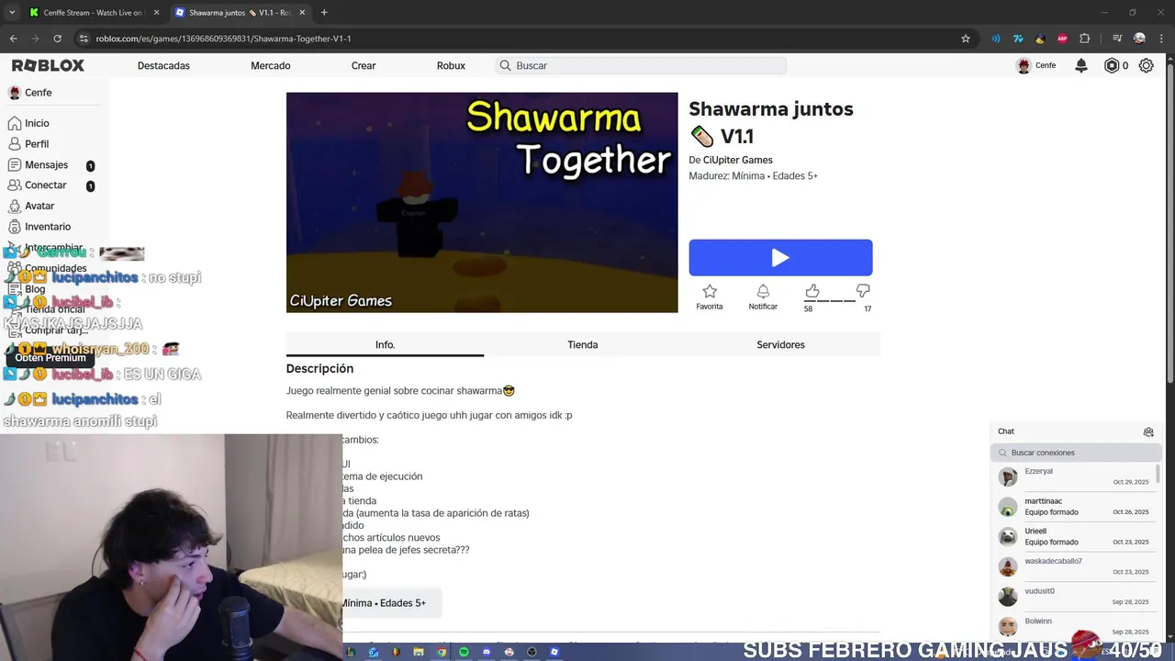Open Discord from the taskbar
Screen dimensions: 1175x661
click(487, 652)
